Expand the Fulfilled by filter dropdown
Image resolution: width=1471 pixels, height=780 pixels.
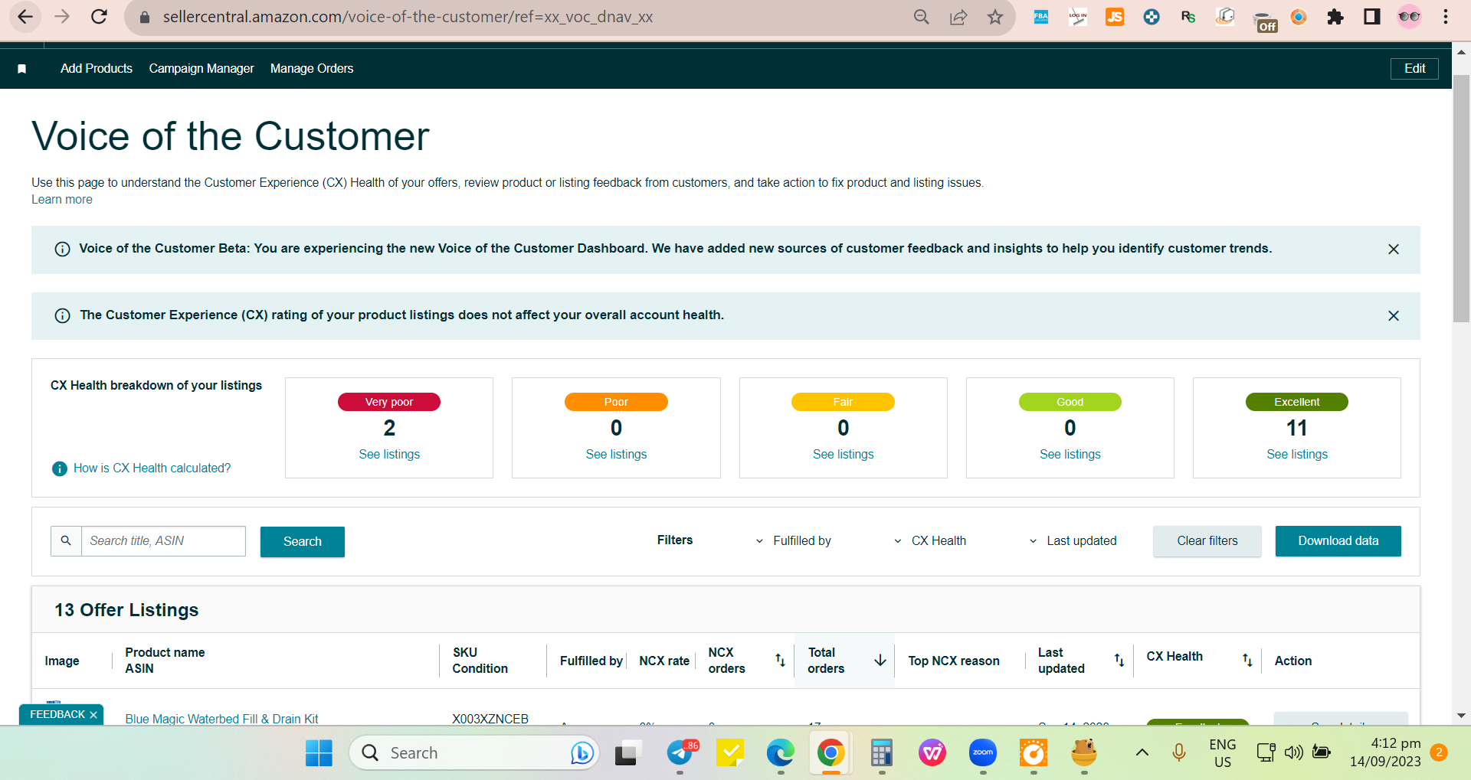[x=794, y=540]
